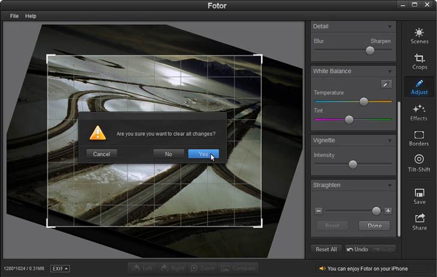Screen dimensions: 437x277
Task: Click the Share icon
Action: point(419,221)
